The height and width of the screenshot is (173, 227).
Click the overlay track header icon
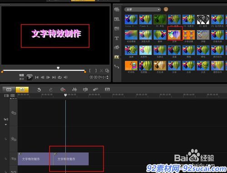point(14,139)
